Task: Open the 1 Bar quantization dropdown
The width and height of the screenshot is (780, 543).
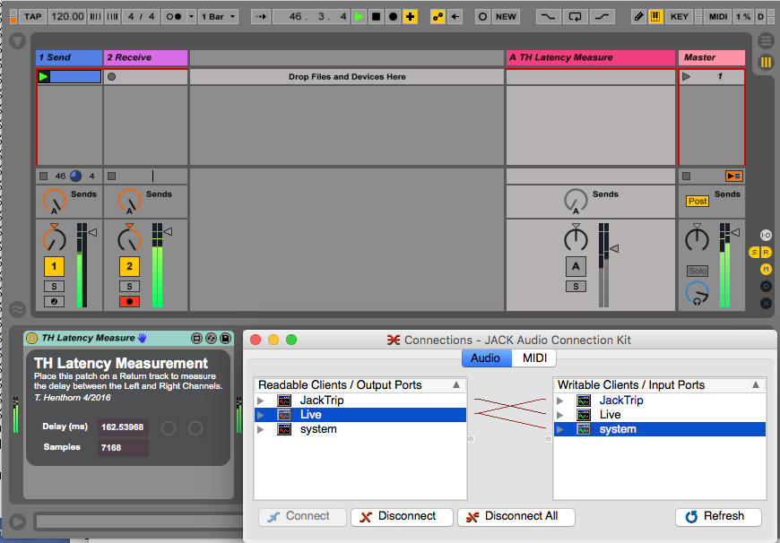Action: click(218, 17)
